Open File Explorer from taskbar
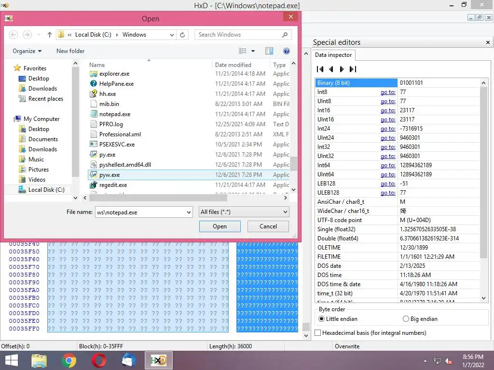This screenshot has width=494, height=370. coord(39,360)
